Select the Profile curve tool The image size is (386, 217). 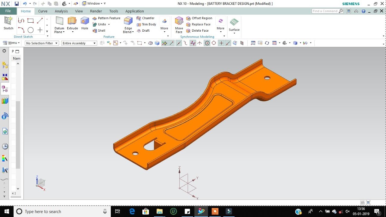coord(21,20)
